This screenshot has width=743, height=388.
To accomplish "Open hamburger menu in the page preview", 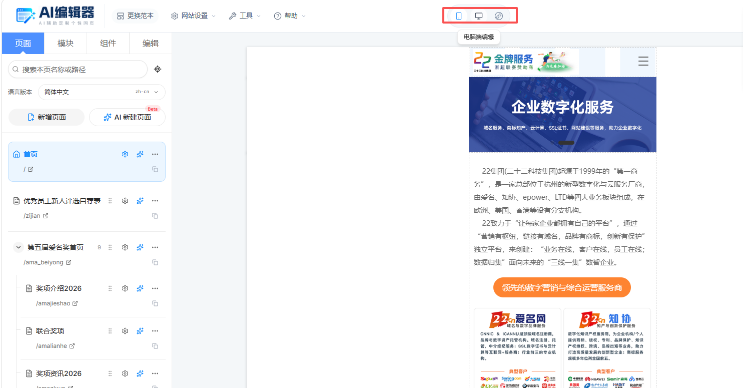I will (643, 62).
